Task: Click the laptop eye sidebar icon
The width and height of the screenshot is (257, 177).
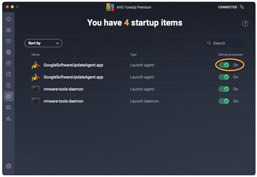Action: tap(9, 30)
